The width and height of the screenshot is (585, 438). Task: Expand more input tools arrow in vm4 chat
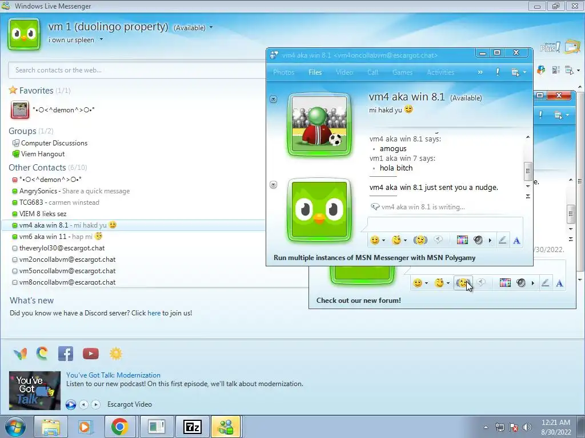490,241
